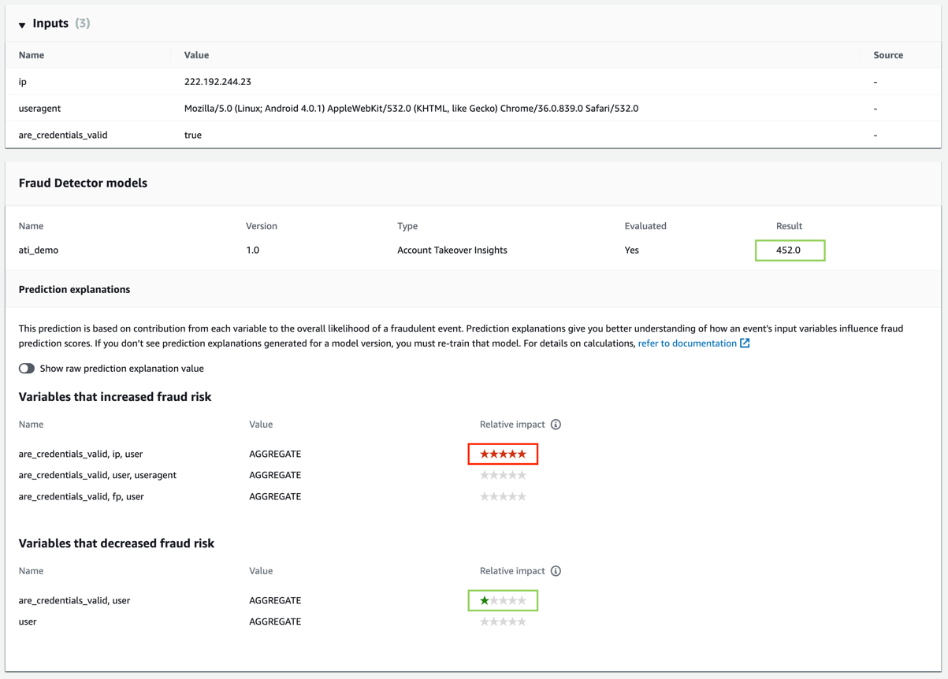Click the Fraud Detector models heading
Viewport: 948px width, 679px height.
pos(83,183)
